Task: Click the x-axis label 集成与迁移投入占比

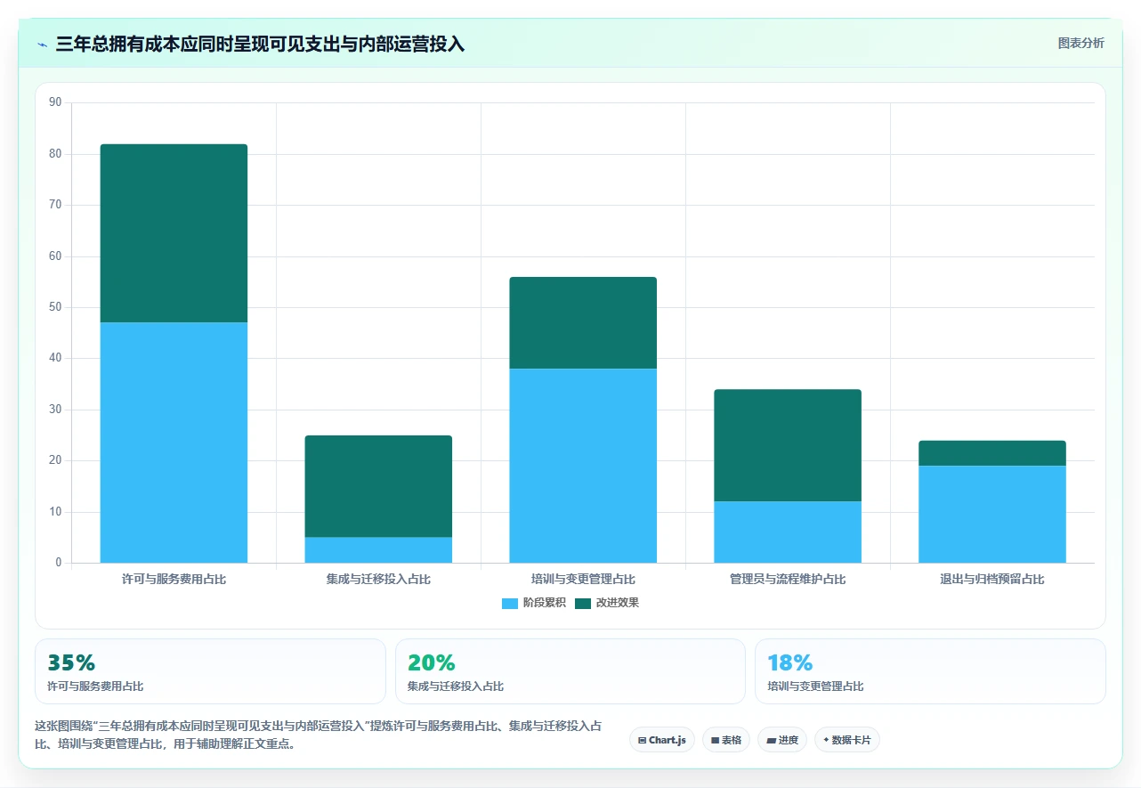Action: click(x=378, y=580)
